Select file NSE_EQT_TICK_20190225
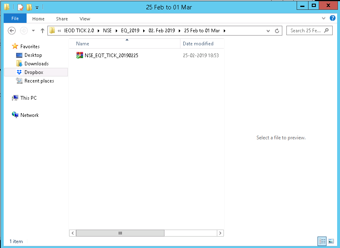The image size is (340, 248). [x=111, y=56]
